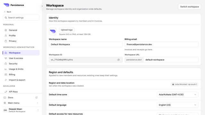Click the Import & export arrows icon
Viewport: 205px width, 115px height.
(x=6, y=80)
